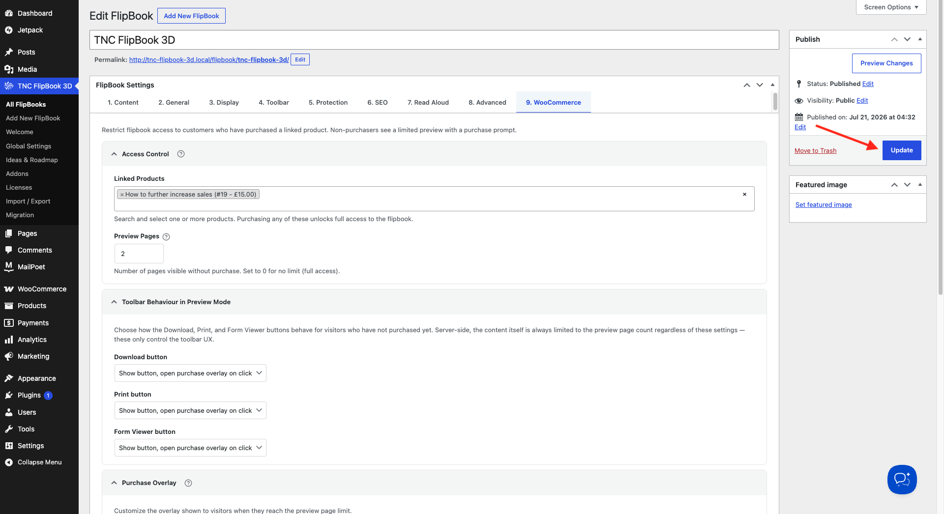Click the Analytics bar chart icon
944x514 pixels.
point(9,340)
